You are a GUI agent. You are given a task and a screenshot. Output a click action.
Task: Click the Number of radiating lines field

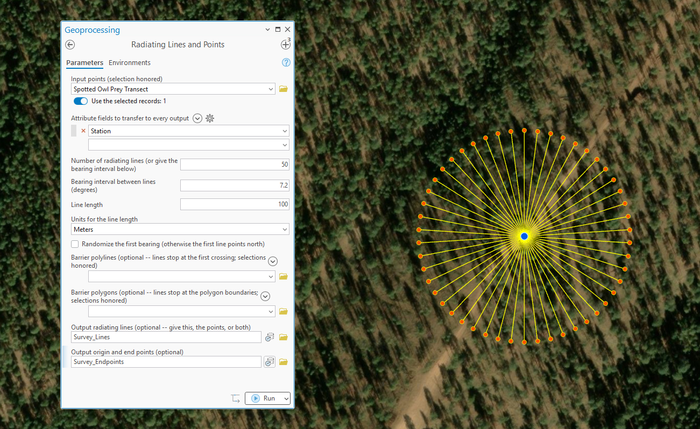tap(235, 165)
